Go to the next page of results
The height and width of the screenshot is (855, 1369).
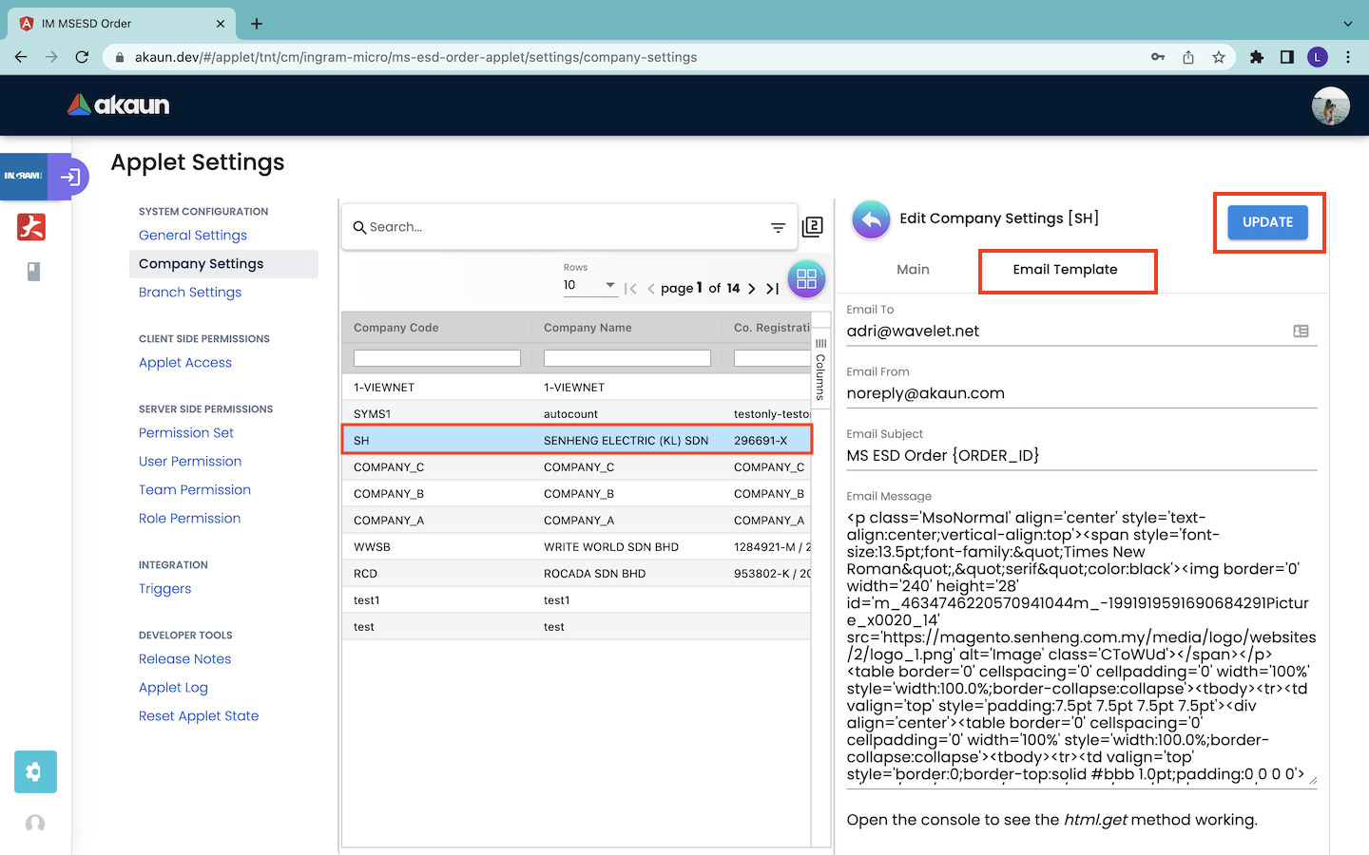click(x=751, y=289)
